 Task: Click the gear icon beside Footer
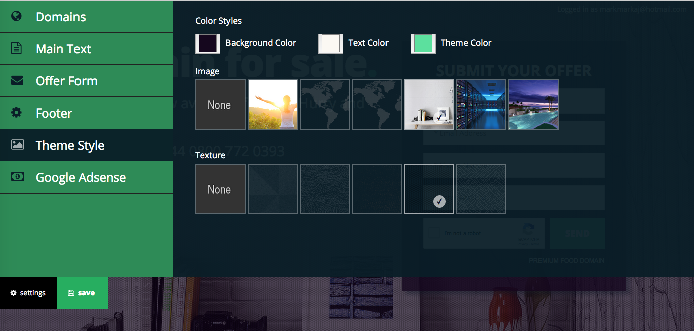point(17,113)
